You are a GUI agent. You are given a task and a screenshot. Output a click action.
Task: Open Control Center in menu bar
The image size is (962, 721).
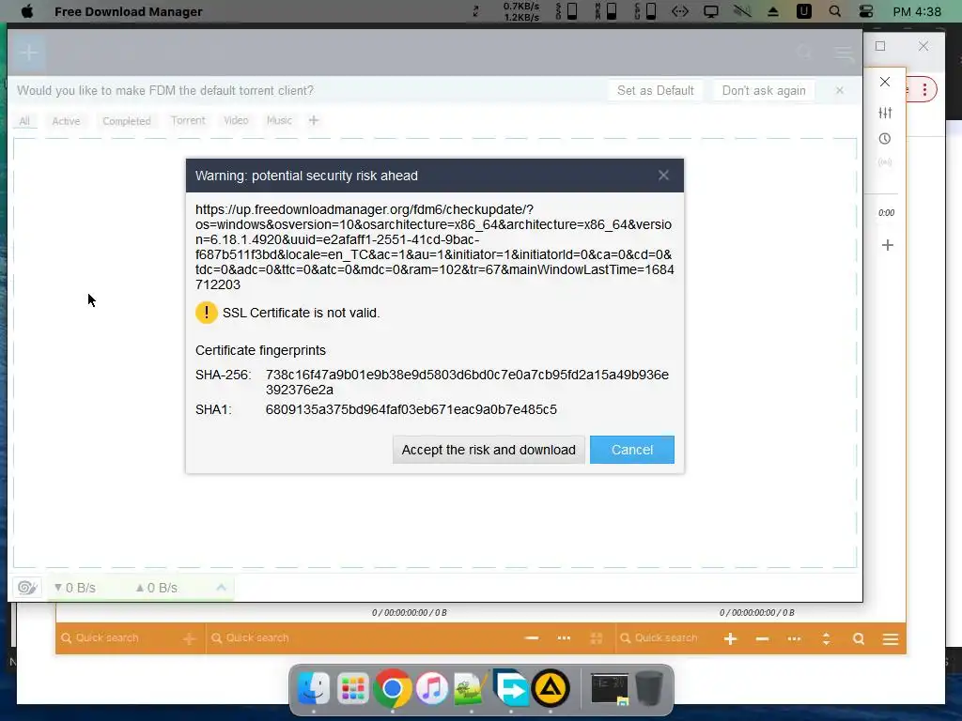pos(866,11)
